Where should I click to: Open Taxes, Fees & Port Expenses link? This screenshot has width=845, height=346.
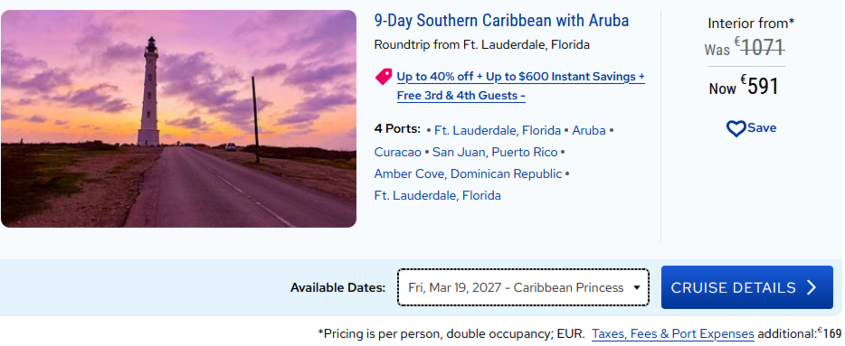tap(673, 334)
